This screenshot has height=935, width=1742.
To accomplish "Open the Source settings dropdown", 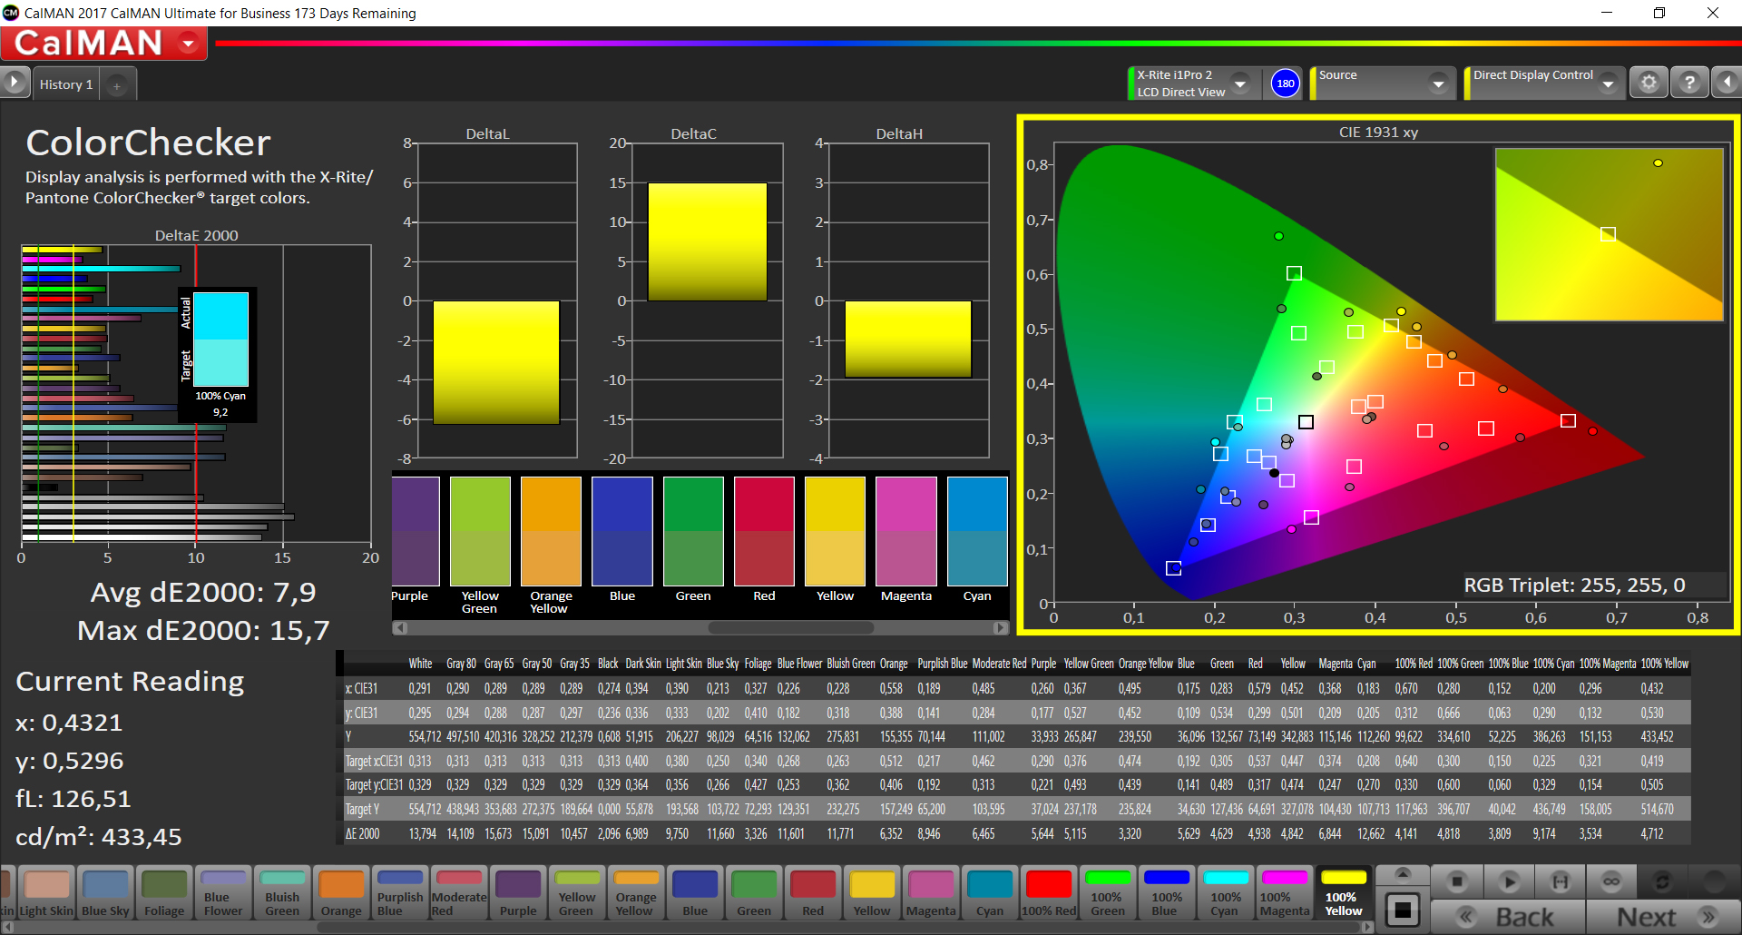I will [1438, 84].
